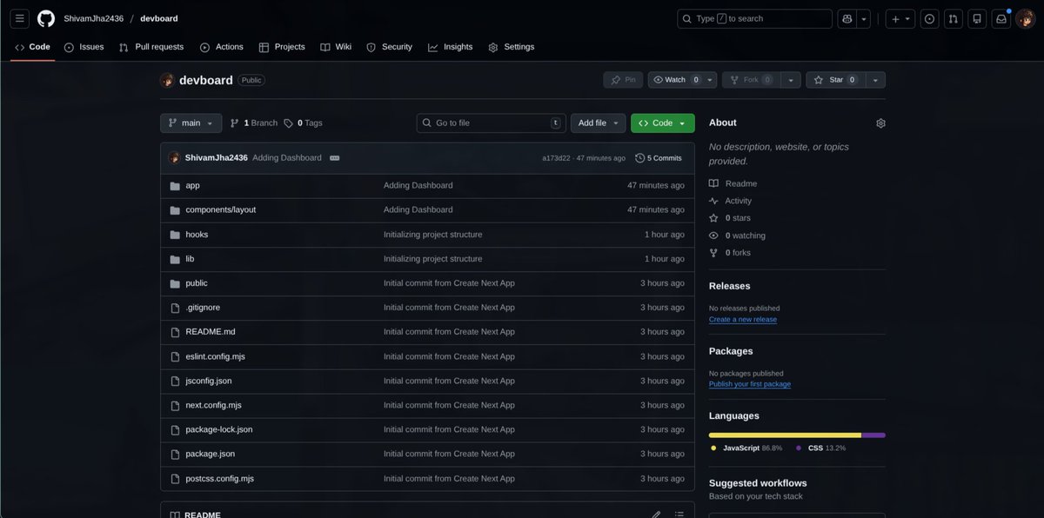Open the issues icon in header

pyautogui.click(x=929, y=18)
